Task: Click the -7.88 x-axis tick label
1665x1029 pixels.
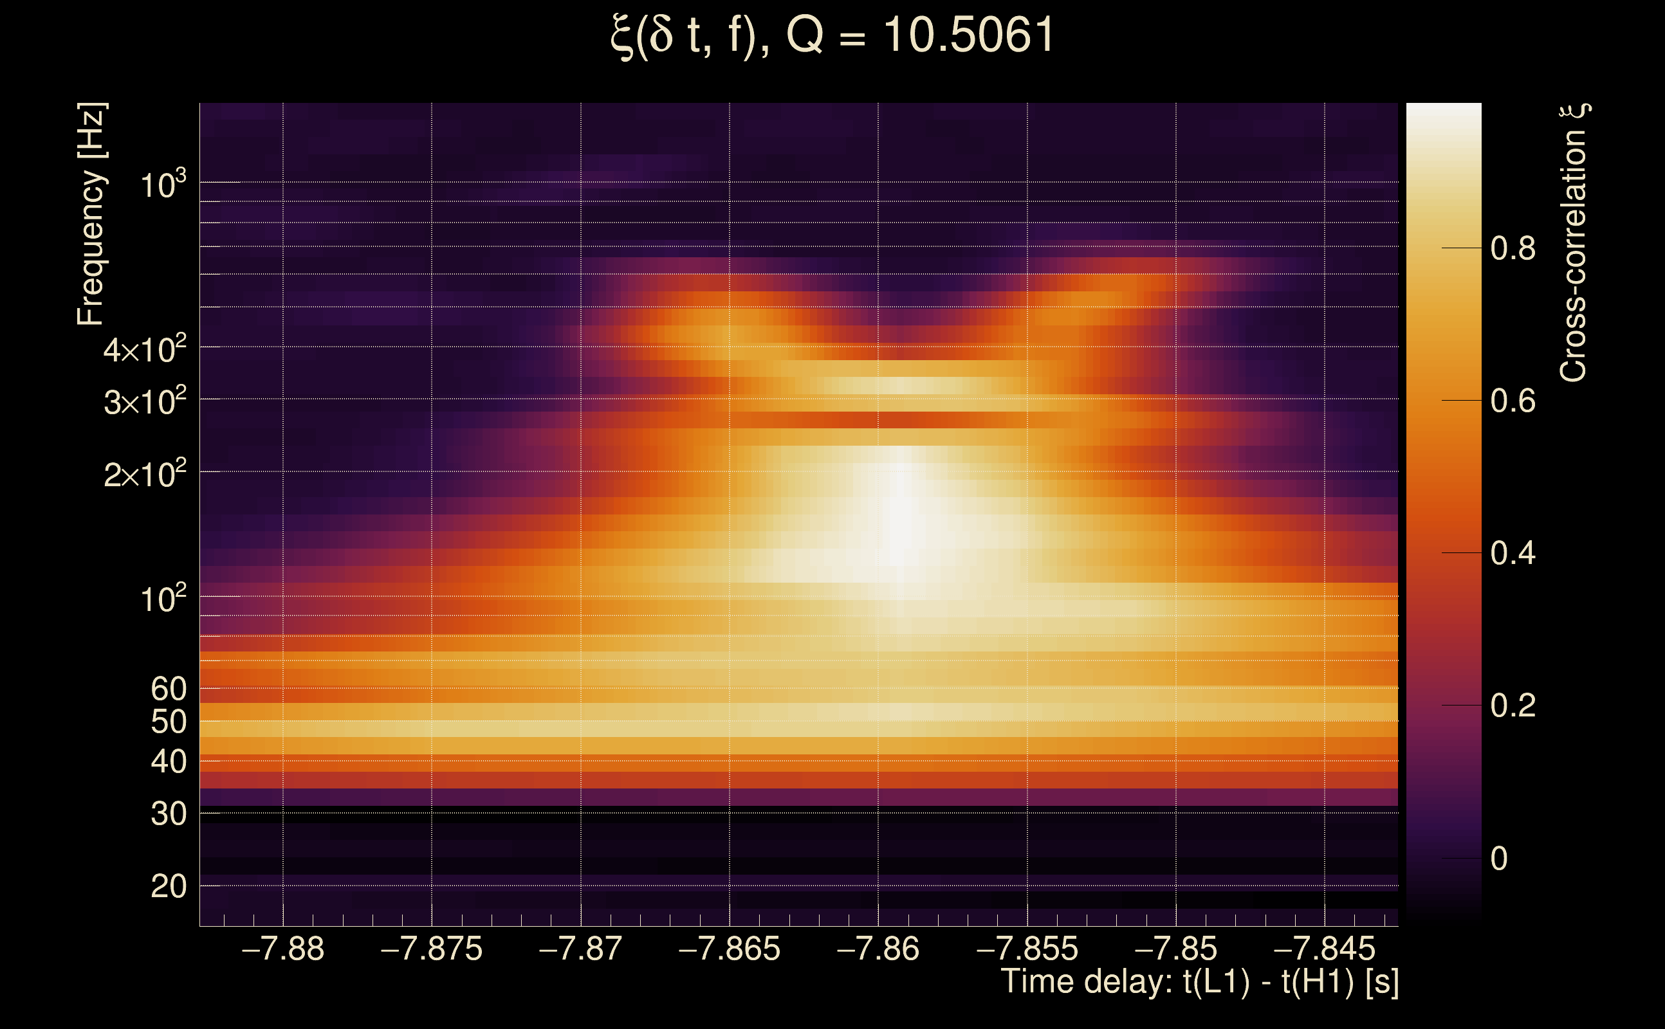Action: point(282,949)
